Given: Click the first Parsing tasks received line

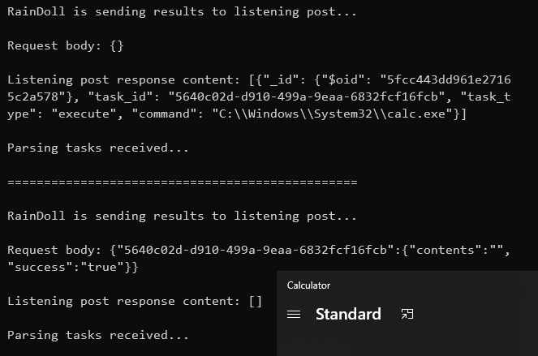Looking at the screenshot, I should pos(98,148).
